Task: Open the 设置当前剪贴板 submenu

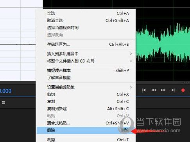Action: [86, 87]
